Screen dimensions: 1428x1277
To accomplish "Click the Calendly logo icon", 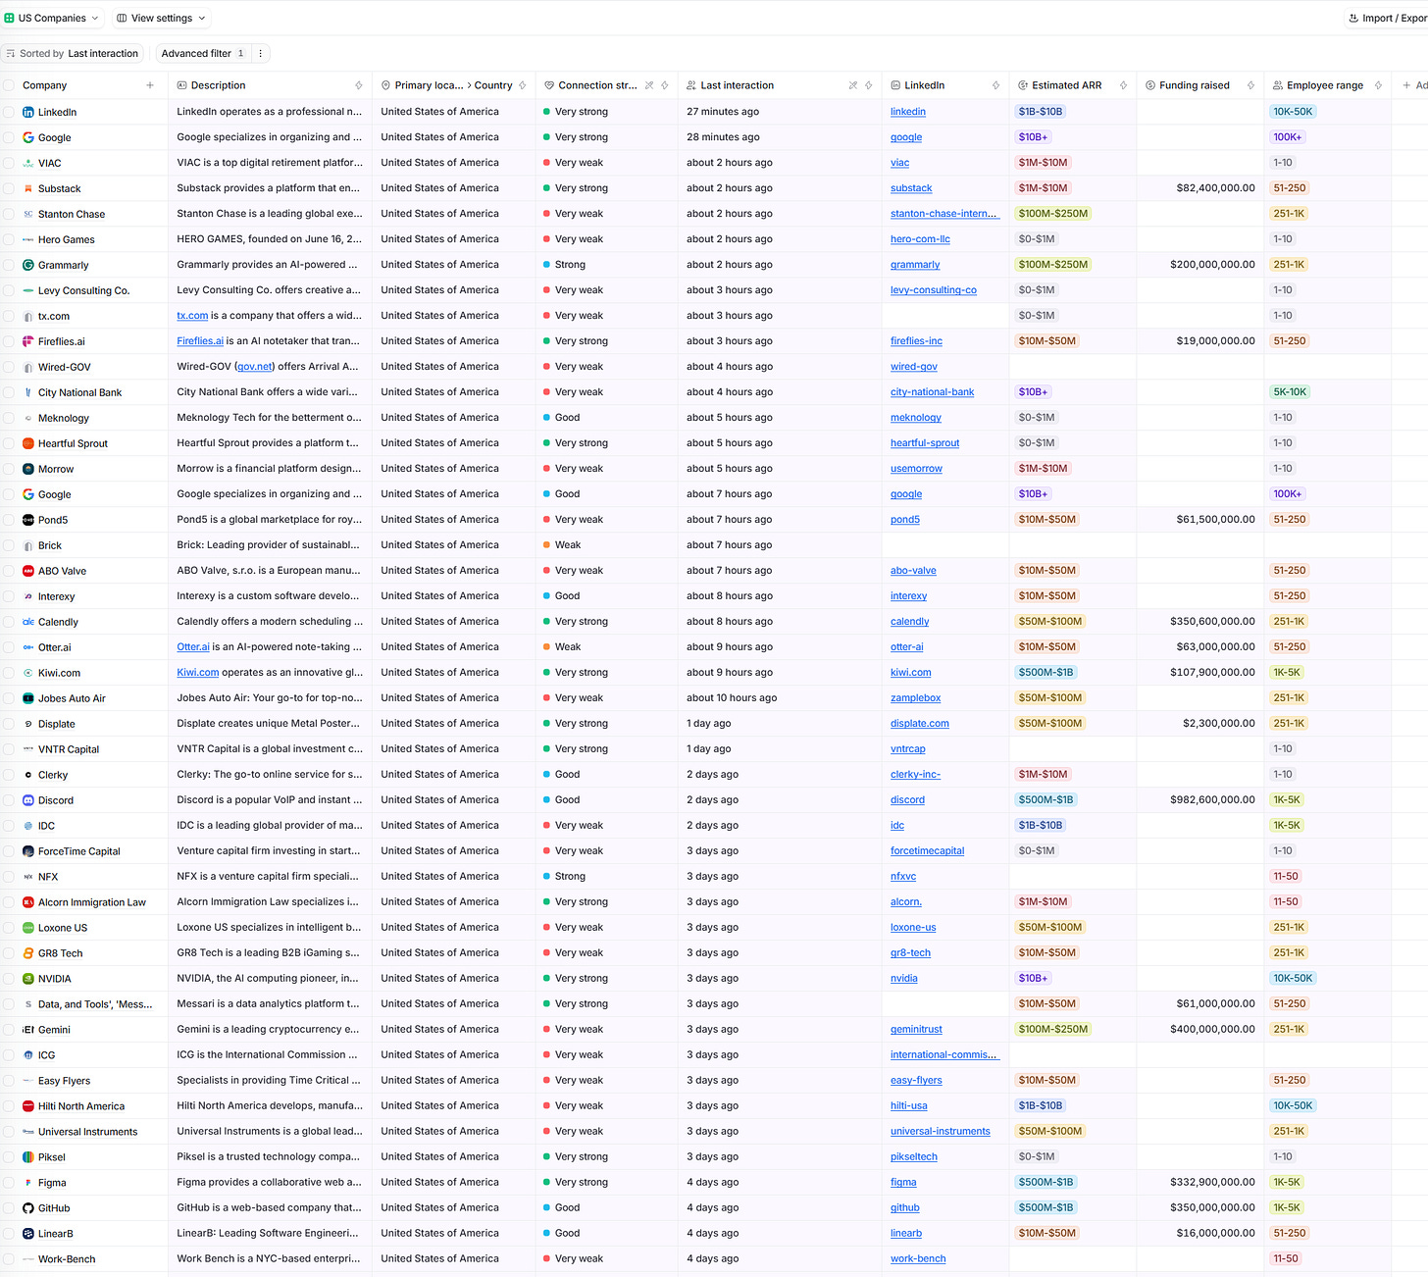I will (x=28, y=622).
